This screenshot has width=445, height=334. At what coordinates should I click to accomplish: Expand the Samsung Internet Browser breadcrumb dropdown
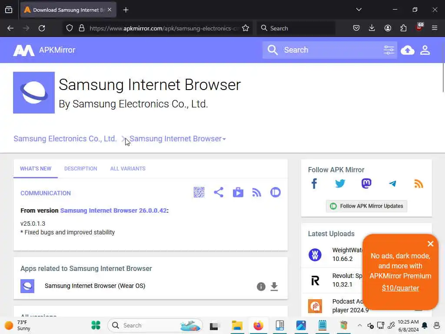pos(224,139)
